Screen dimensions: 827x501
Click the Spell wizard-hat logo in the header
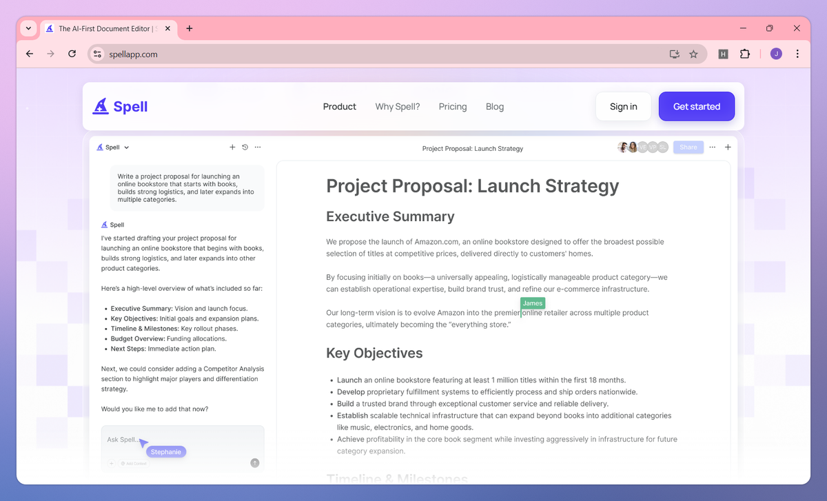(x=121, y=106)
